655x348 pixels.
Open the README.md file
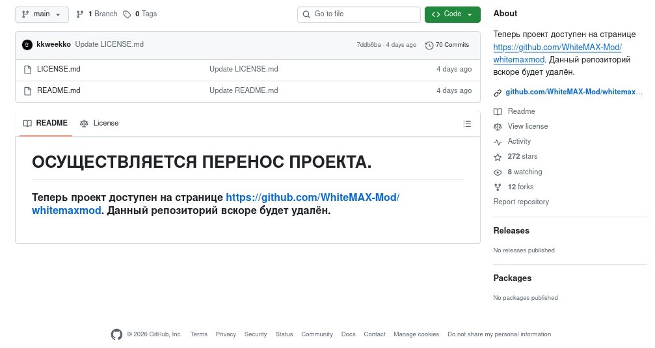click(59, 90)
